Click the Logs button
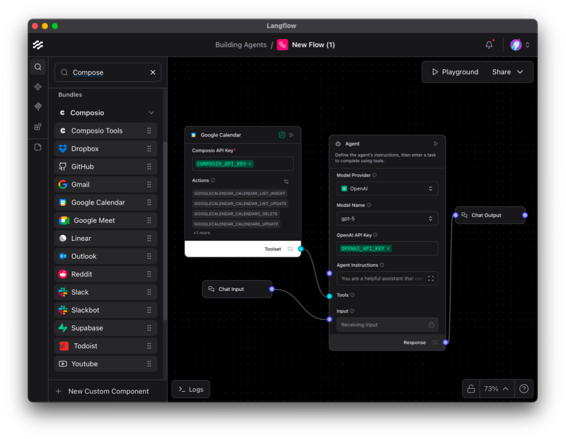This screenshot has height=439, width=566. click(x=191, y=389)
